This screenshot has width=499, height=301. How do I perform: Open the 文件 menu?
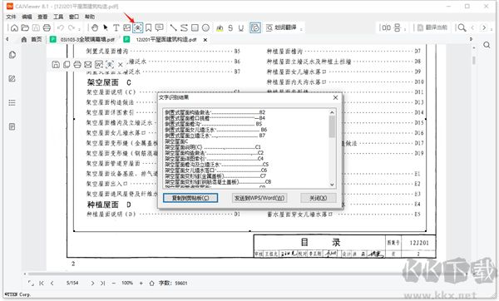click(x=11, y=17)
